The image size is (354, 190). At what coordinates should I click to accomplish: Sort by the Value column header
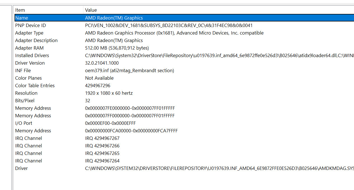[219, 10]
